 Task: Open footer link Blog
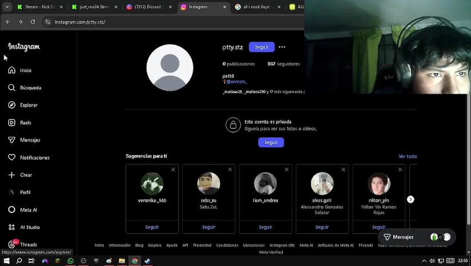139,245
